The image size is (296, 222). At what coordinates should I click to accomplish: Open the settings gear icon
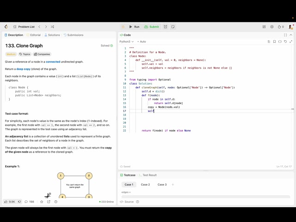272,27
